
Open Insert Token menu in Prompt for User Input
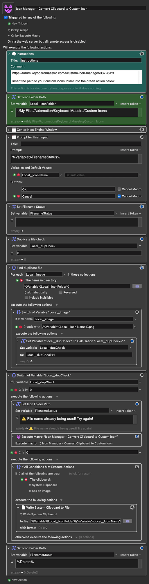tap(131, 150)
